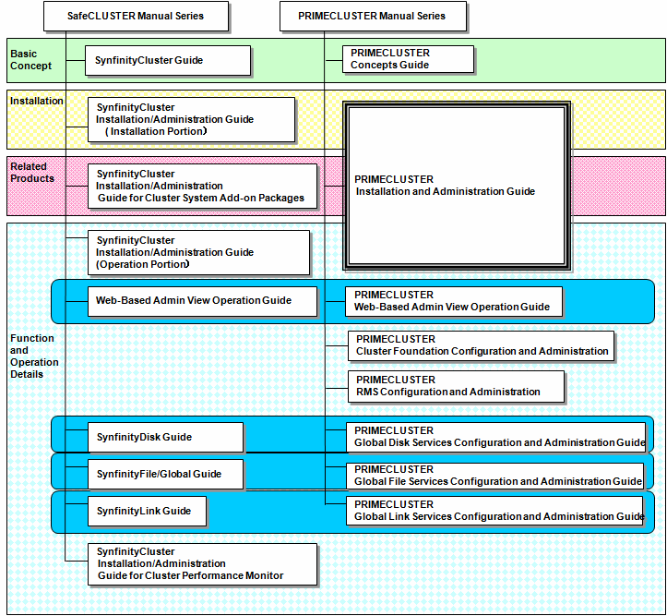Click Global File Services Configuration Guide box
Screen dimensions: 667x616
pos(494,476)
